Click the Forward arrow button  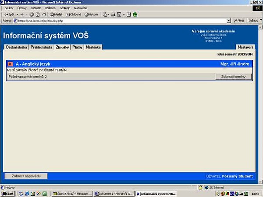pyautogui.click(x=22, y=14)
